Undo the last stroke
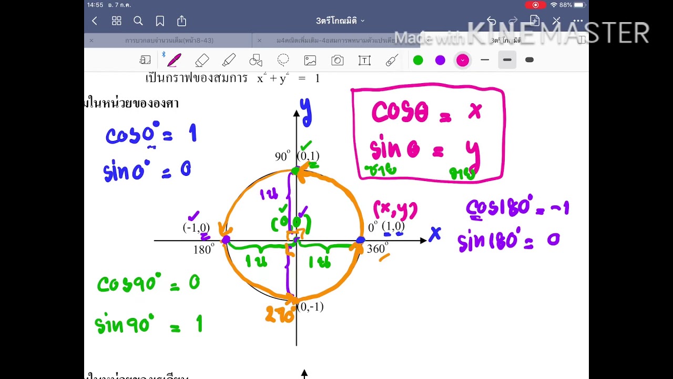Screen dimensions: 673x379 click(491, 21)
